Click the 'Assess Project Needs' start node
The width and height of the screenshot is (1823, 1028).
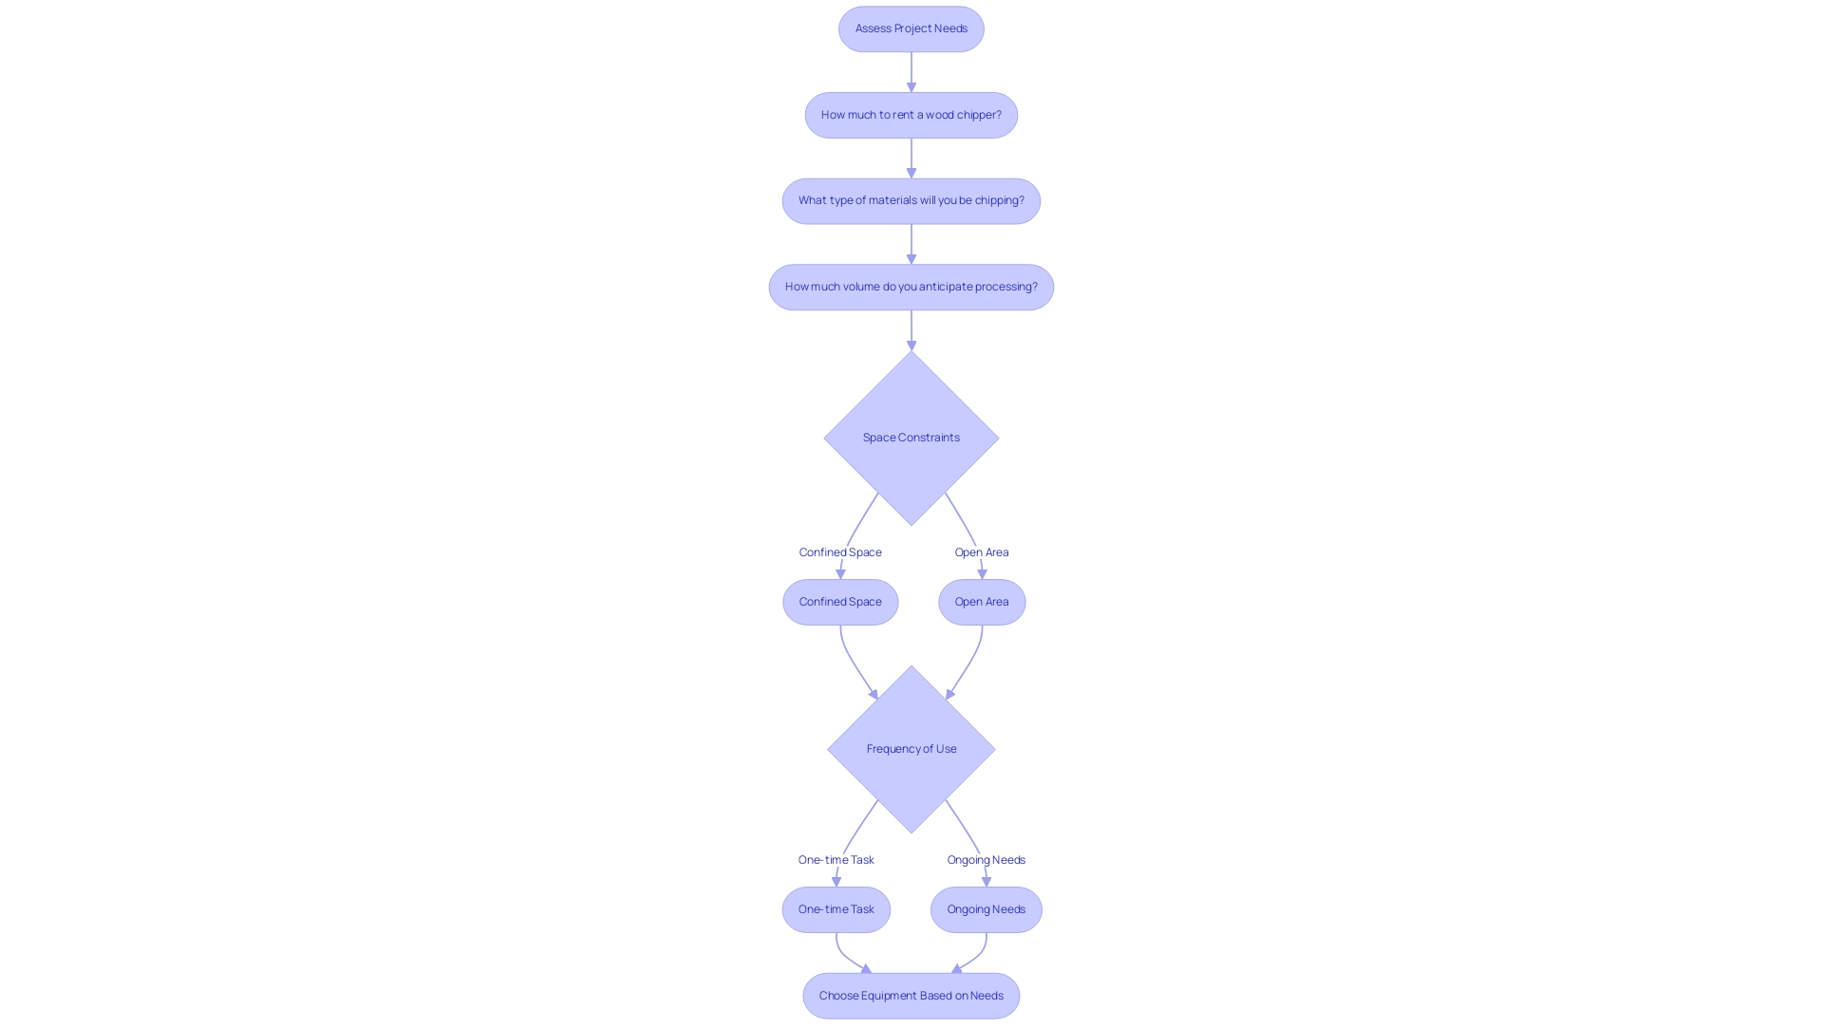[x=911, y=28]
